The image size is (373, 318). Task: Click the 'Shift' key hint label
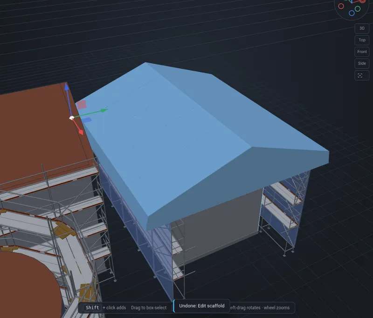(92, 308)
